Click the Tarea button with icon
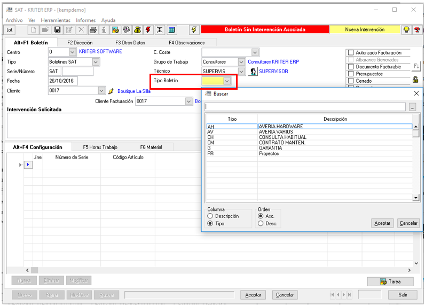425x306 pixels. (x=390, y=281)
